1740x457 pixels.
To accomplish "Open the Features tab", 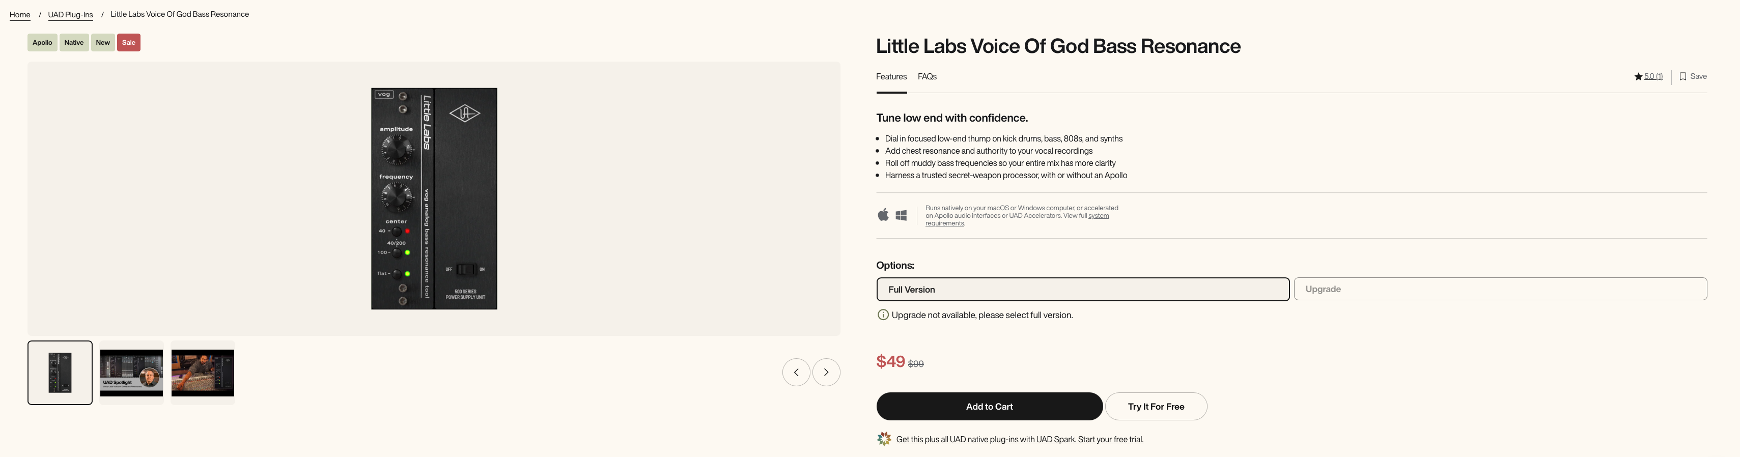I will click(891, 77).
